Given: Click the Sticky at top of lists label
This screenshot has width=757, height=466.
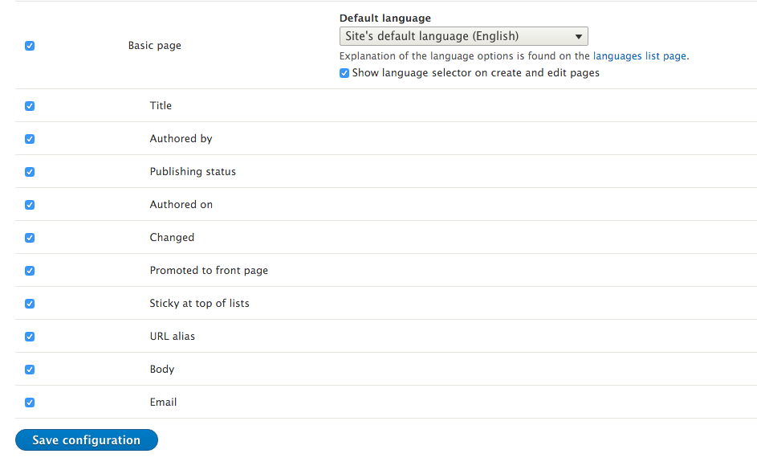Looking at the screenshot, I should pos(199,303).
